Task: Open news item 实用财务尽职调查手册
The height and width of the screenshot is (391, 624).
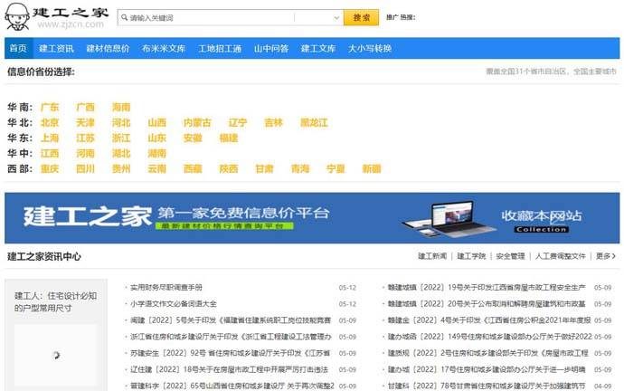Action: coord(166,287)
